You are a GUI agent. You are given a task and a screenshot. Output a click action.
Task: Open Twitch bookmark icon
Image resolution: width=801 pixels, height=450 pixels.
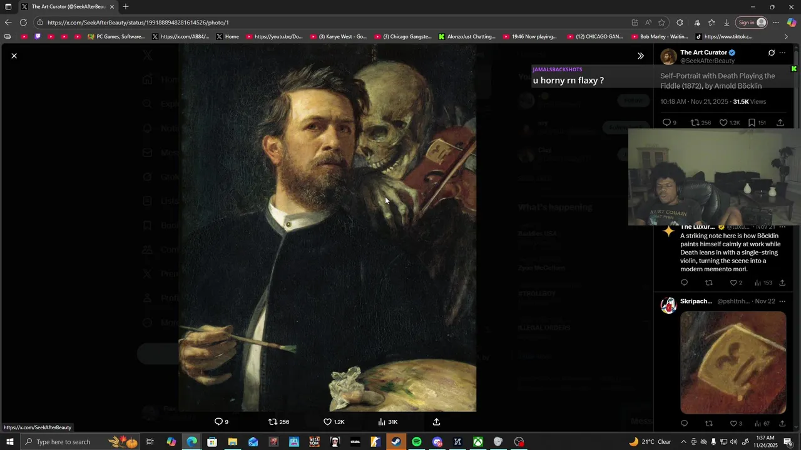[38, 37]
